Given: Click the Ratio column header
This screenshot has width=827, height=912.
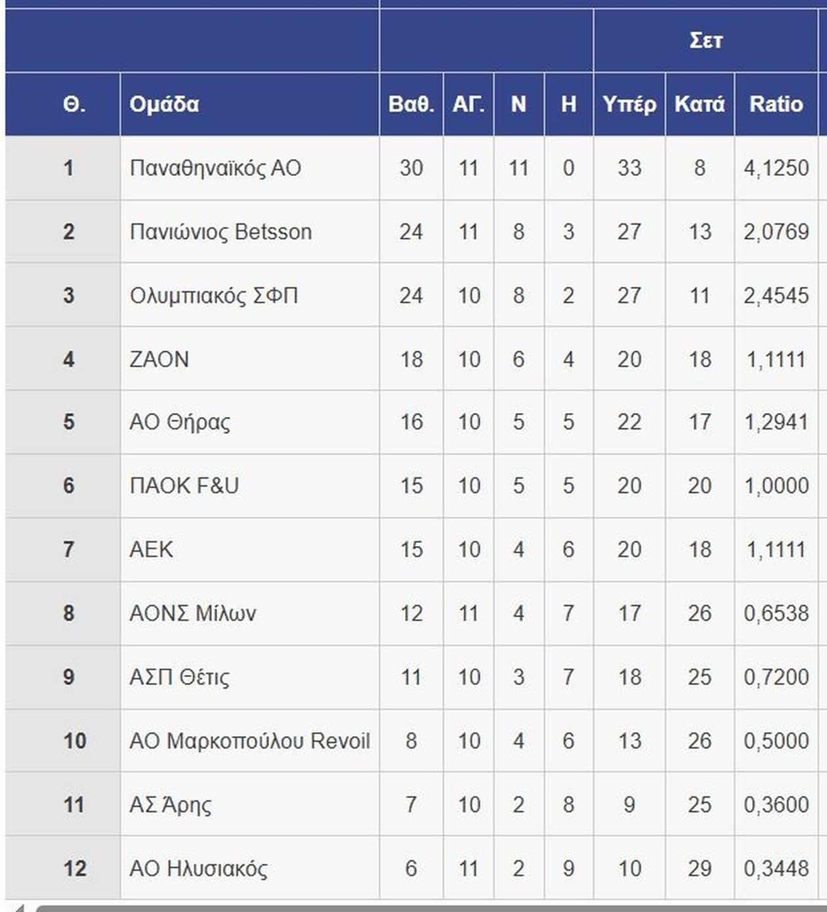Looking at the screenshot, I should pos(776,104).
